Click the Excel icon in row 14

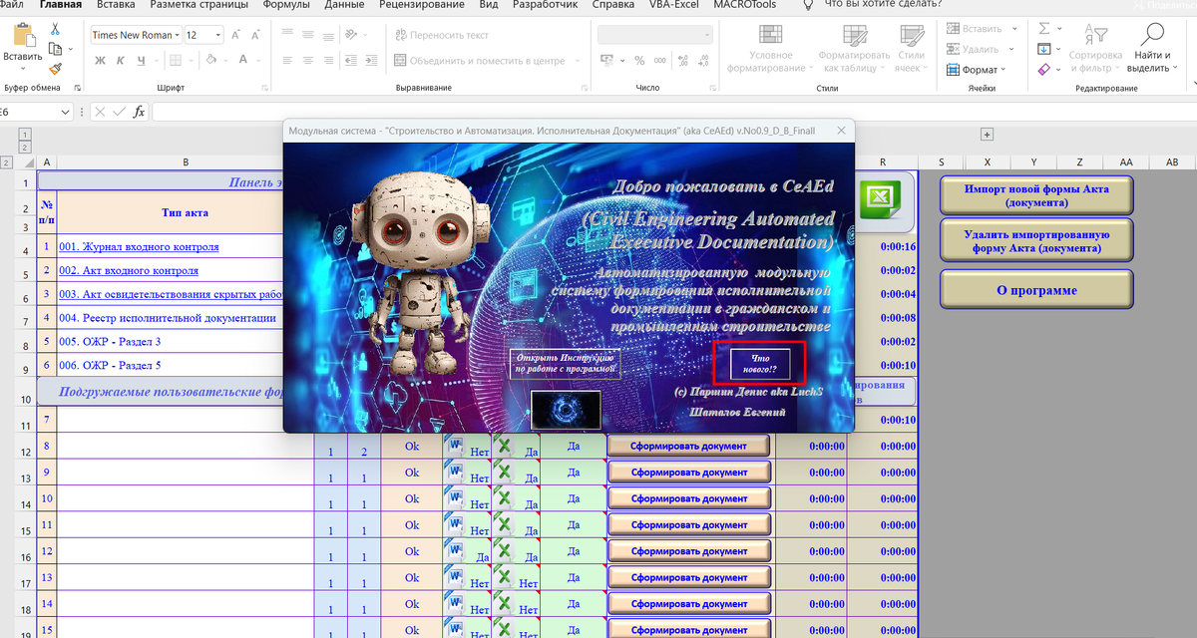(x=504, y=499)
